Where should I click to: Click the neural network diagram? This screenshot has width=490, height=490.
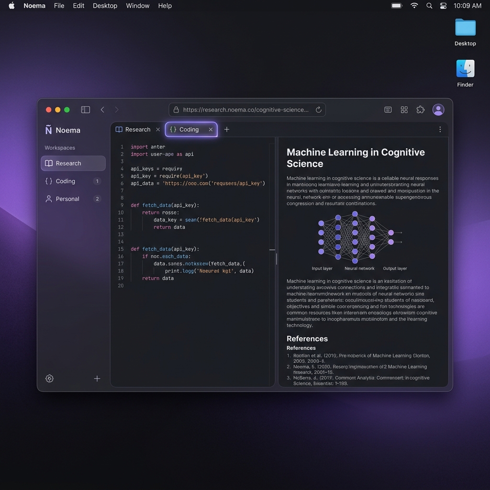[360, 237]
